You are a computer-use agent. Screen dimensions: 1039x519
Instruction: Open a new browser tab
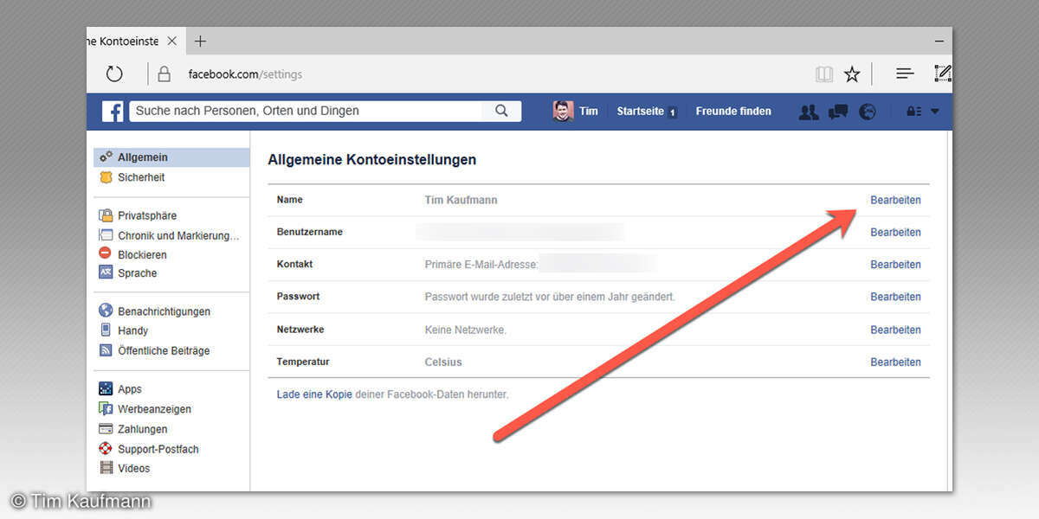pyautogui.click(x=200, y=41)
